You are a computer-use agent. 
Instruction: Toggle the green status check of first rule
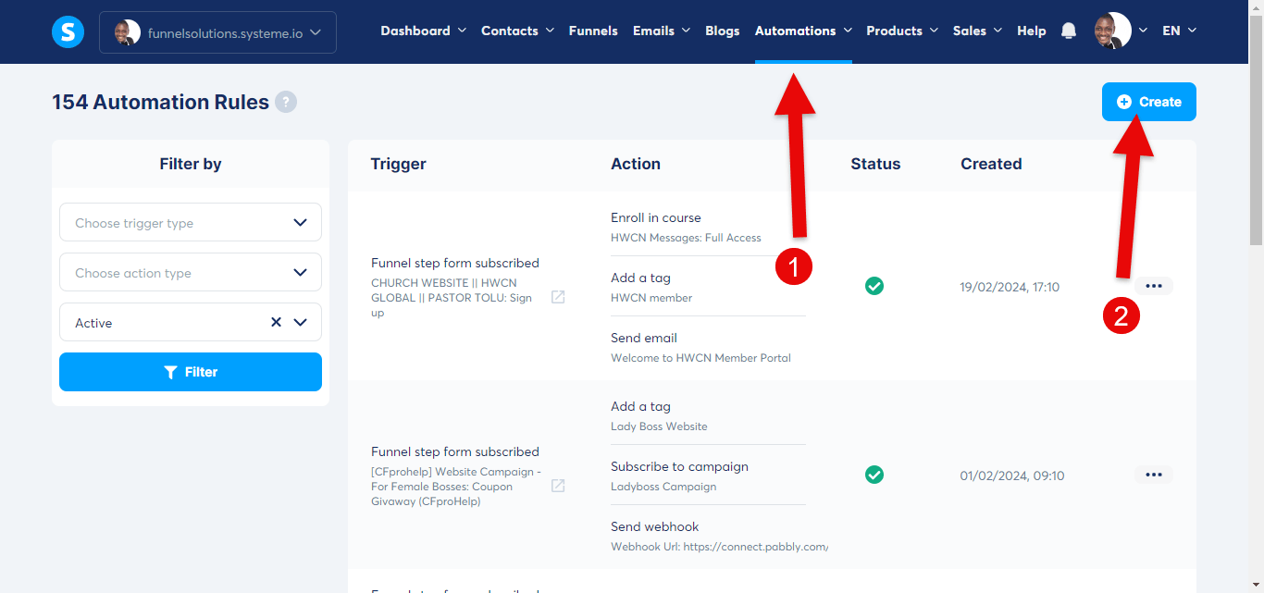(x=874, y=286)
